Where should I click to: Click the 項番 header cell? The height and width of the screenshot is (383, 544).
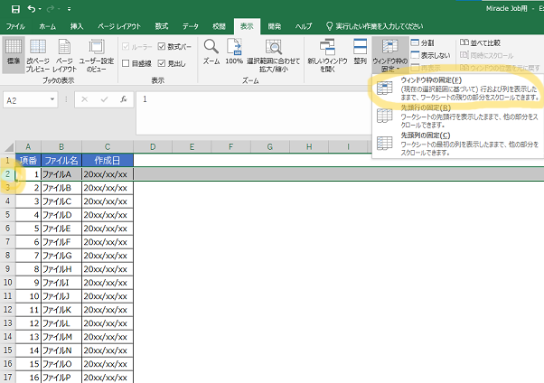[28, 160]
